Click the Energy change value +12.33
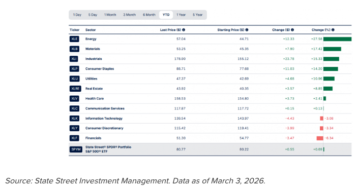The height and width of the screenshot is (191, 358). [289, 39]
